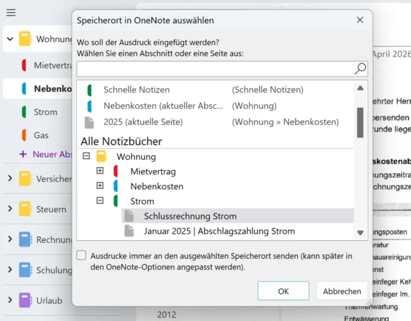This screenshot has width=411, height=321.
Task: Click the blue Rechnungen notebook icon in sidebar
Action: [25, 239]
